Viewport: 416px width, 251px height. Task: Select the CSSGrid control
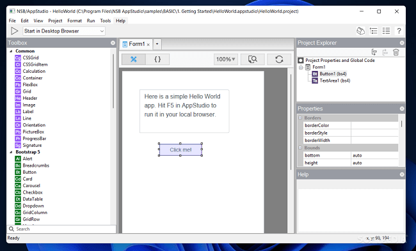tap(27, 57)
